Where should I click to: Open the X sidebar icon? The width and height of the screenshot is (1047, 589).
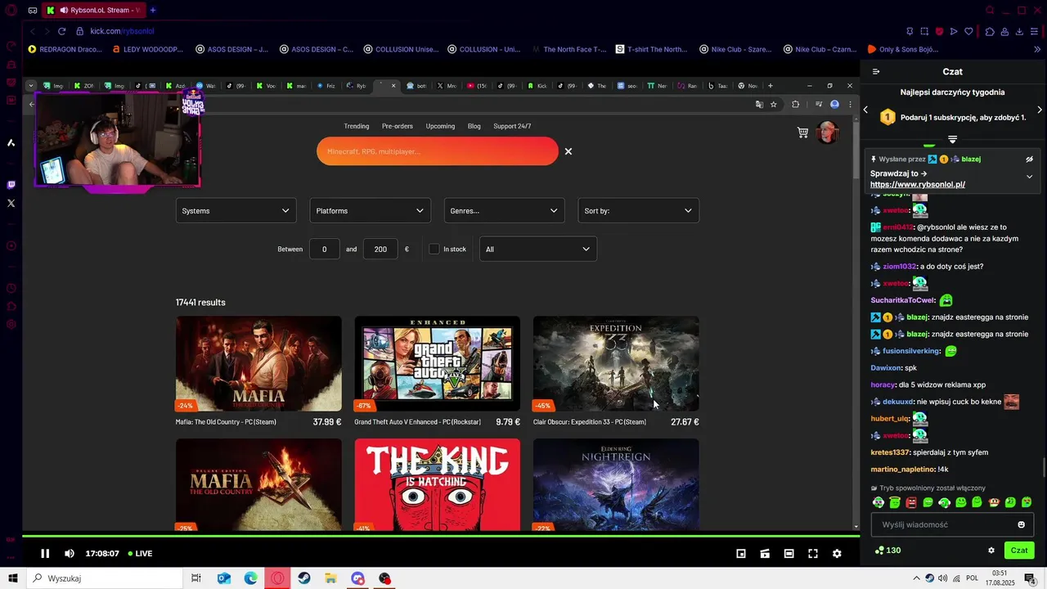pyautogui.click(x=11, y=203)
